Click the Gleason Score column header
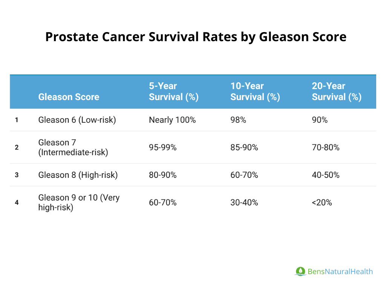This screenshot has width=386, height=290. [69, 97]
